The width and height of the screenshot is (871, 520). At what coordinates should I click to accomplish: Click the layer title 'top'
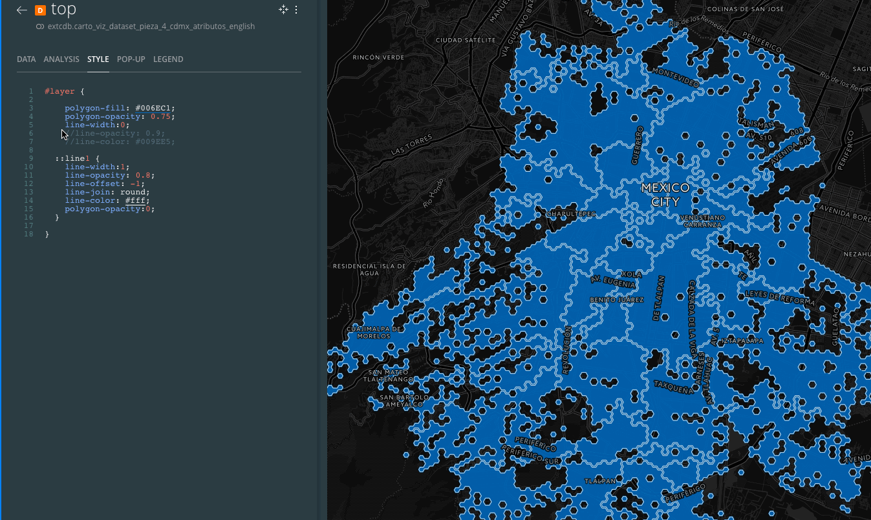click(x=63, y=9)
